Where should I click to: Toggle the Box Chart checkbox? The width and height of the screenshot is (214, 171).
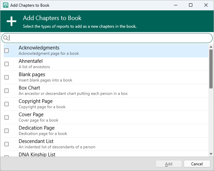(6, 91)
